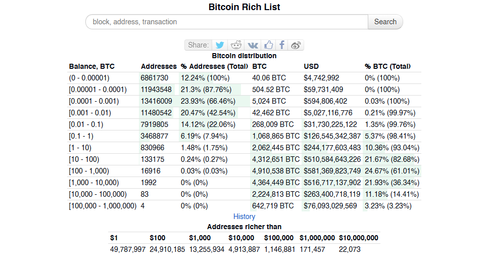The width and height of the screenshot is (488, 261).
Task: Click the Bitcoin Rich List title
Action: (x=245, y=7)
